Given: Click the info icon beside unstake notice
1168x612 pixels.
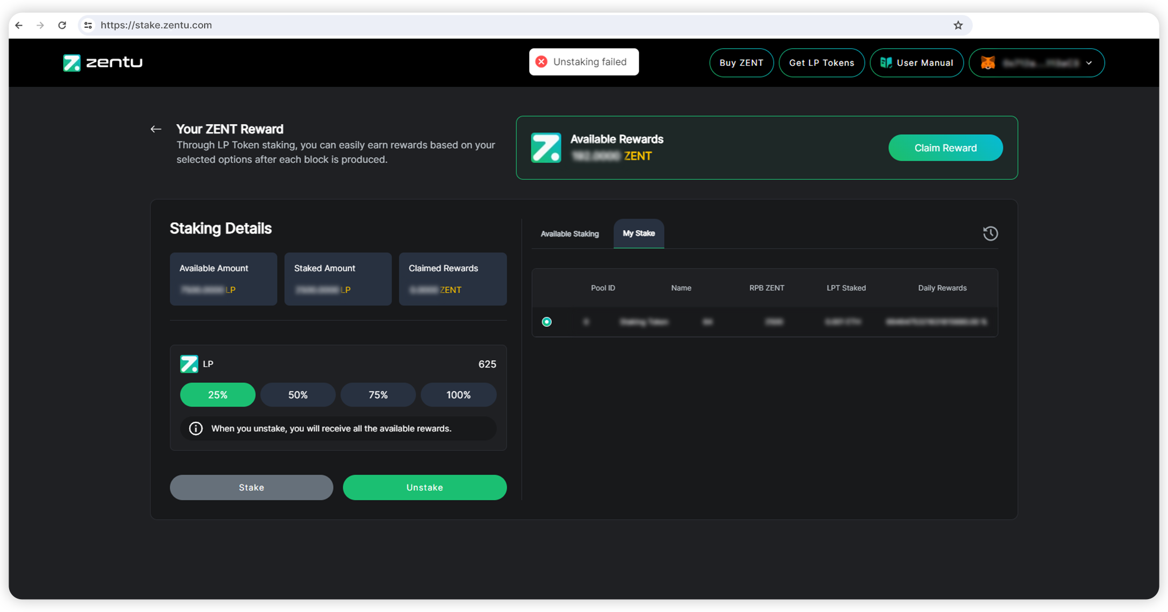Looking at the screenshot, I should (x=196, y=428).
